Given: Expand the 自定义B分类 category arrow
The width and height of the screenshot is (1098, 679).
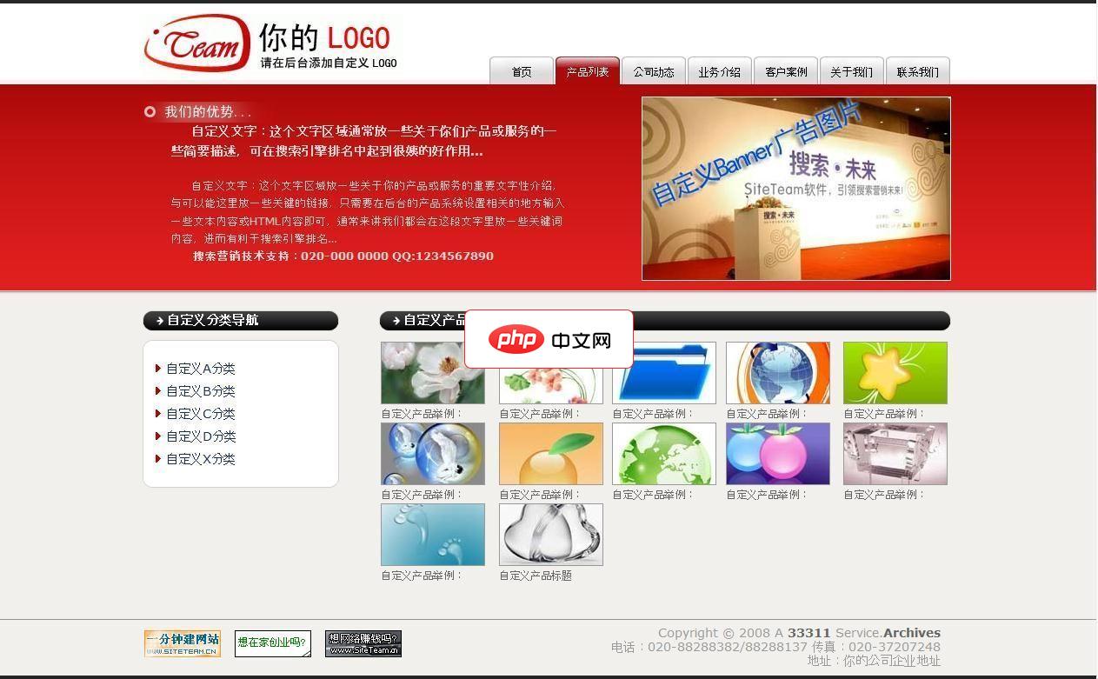Looking at the screenshot, I should (158, 391).
